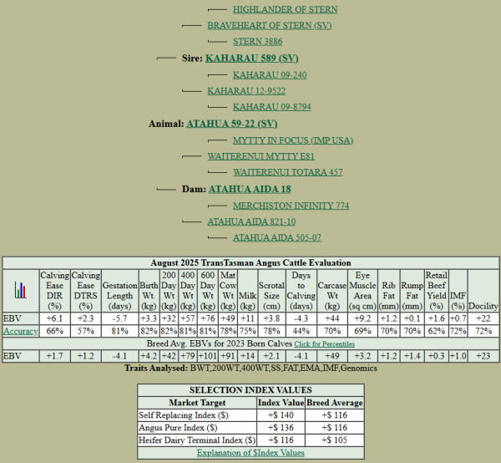
Task: Select the Eye Muscle Area column header
Action: pos(362,291)
